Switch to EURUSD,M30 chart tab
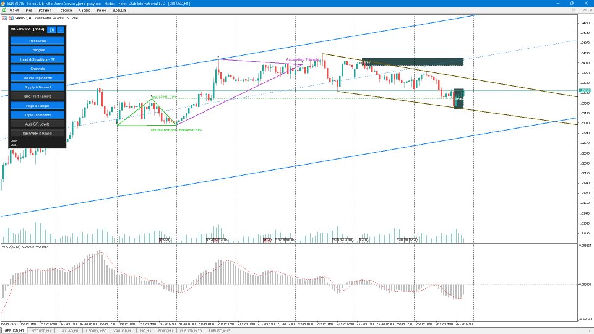Viewport: 594px width, 334px height. (x=191, y=330)
